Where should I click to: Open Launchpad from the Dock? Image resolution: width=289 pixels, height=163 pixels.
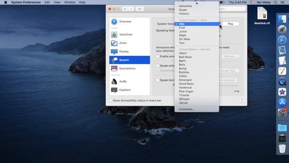pos(282,29)
